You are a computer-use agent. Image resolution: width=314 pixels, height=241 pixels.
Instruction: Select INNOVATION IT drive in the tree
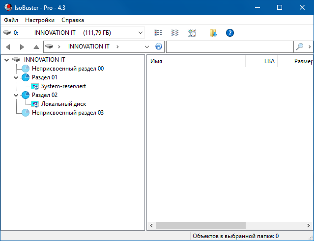click(x=44, y=60)
